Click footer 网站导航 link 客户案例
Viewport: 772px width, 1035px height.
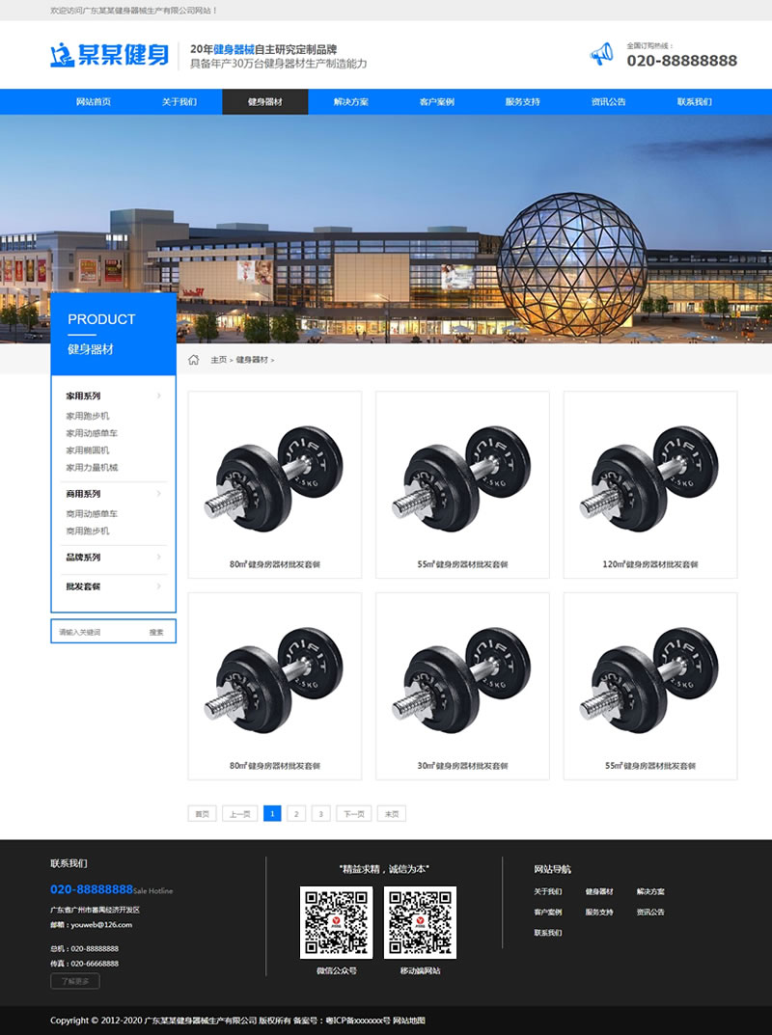coord(548,912)
